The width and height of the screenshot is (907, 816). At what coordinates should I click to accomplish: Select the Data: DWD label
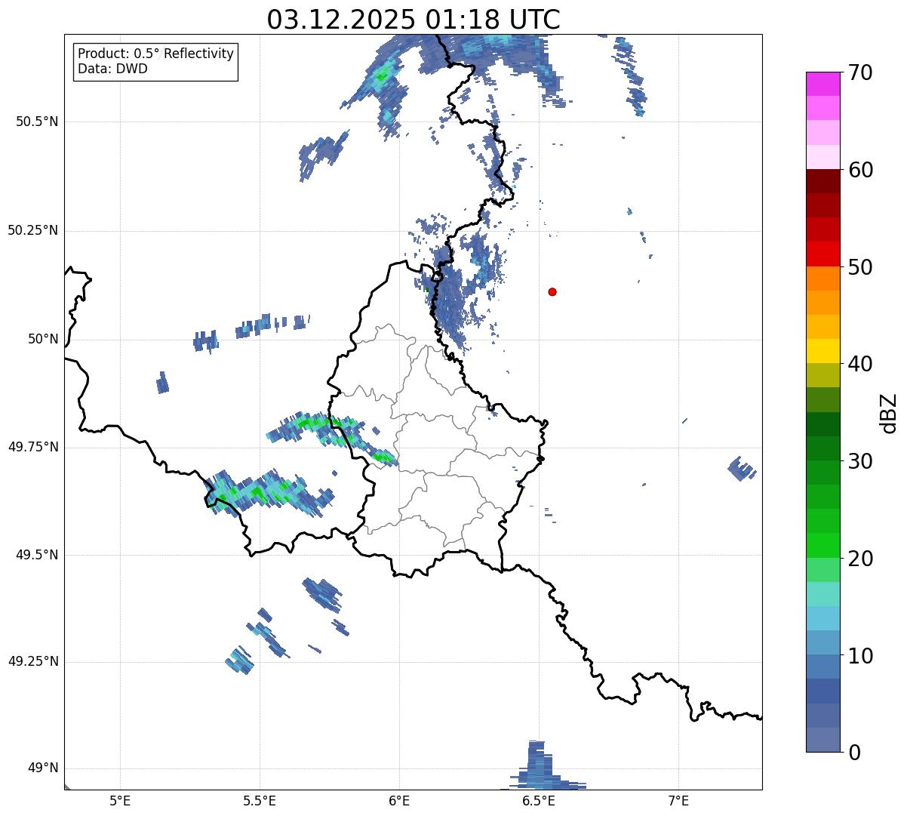point(112,69)
